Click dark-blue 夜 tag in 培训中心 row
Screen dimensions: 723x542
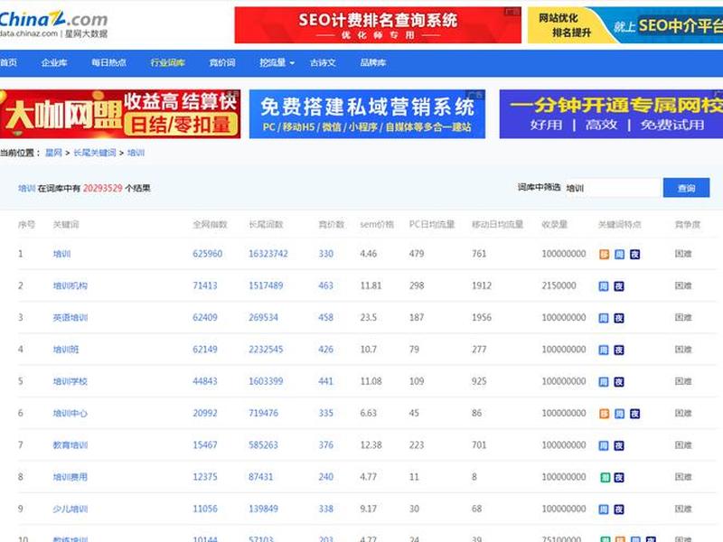tap(635, 414)
